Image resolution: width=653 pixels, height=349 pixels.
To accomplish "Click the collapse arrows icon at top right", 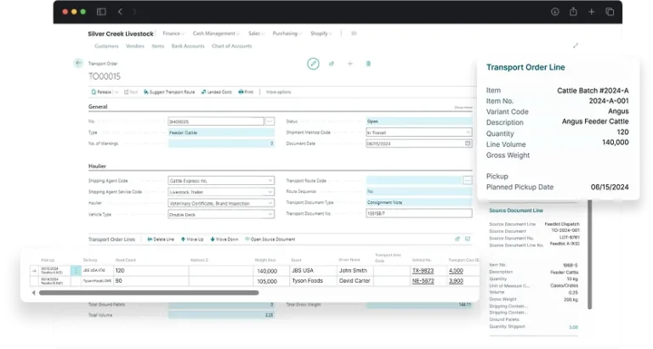I will click(576, 45).
